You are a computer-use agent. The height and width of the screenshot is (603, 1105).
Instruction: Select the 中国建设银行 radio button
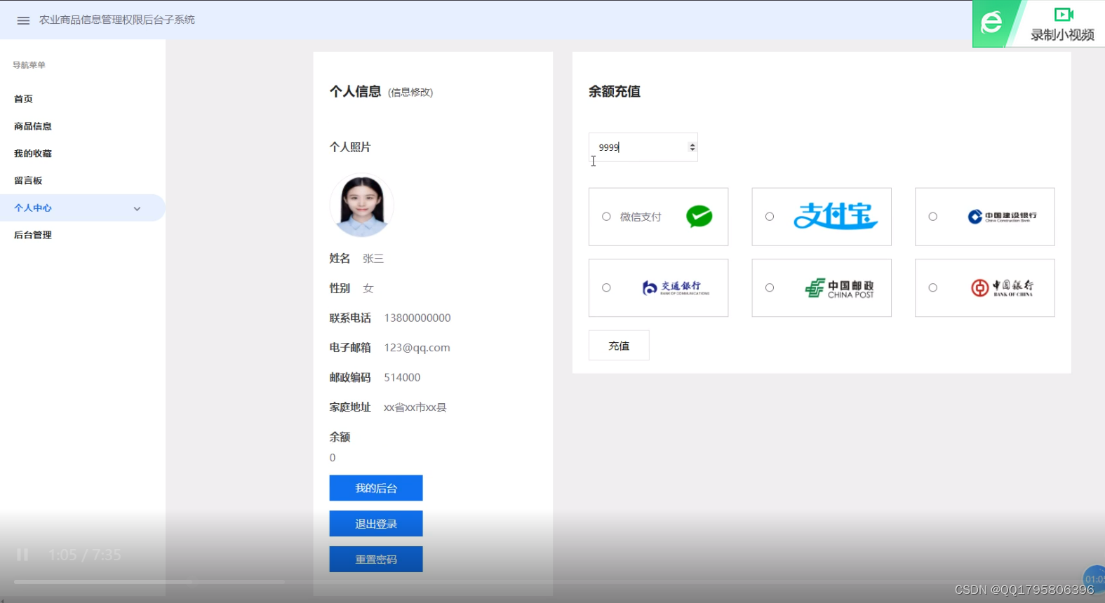click(x=932, y=217)
